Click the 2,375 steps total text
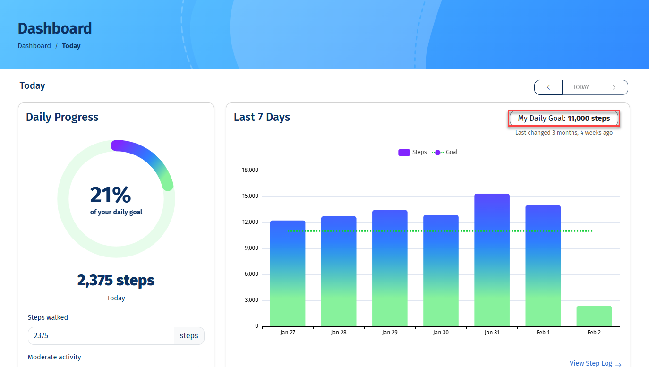The height and width of the screenshot is (367, 649). [116, 281]
